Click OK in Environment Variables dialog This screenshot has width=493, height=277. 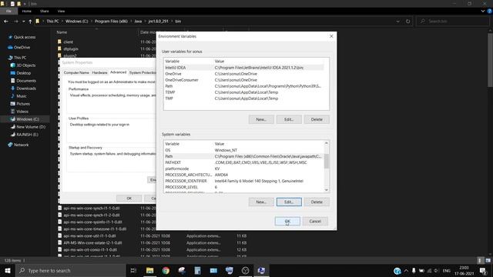pos(287,221)
